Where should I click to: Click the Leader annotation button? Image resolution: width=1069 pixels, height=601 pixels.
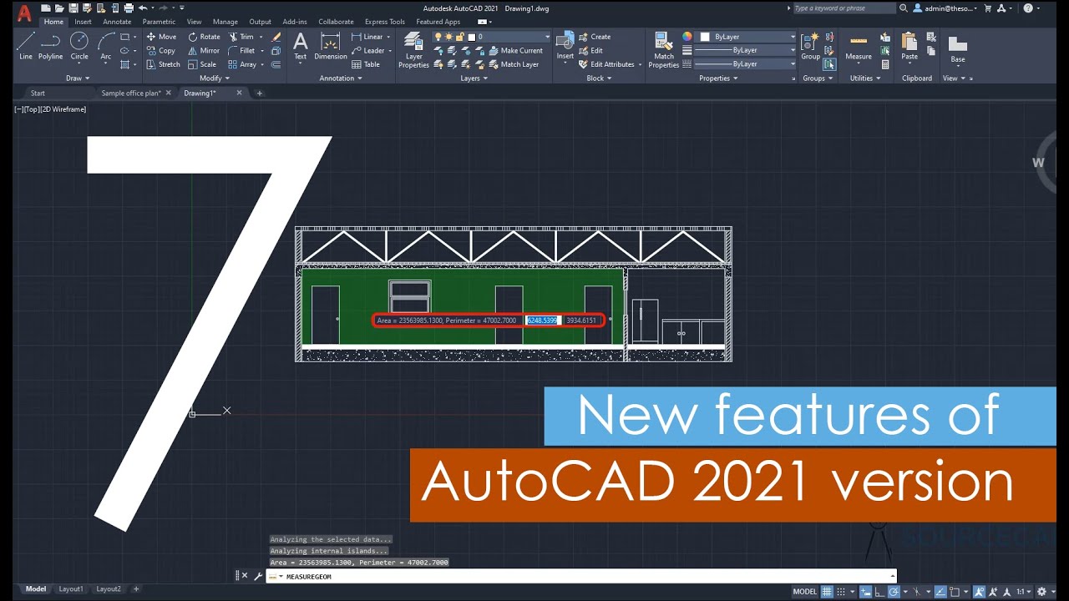367,50
